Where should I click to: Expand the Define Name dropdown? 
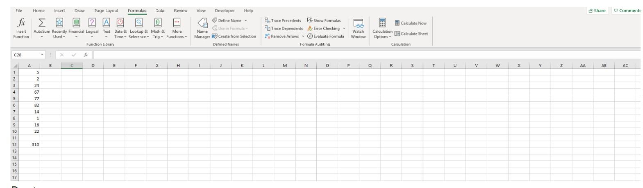[x=245, y=20]
